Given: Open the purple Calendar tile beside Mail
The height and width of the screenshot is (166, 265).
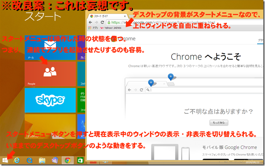Looking at the screenshot, I should 81,48.
